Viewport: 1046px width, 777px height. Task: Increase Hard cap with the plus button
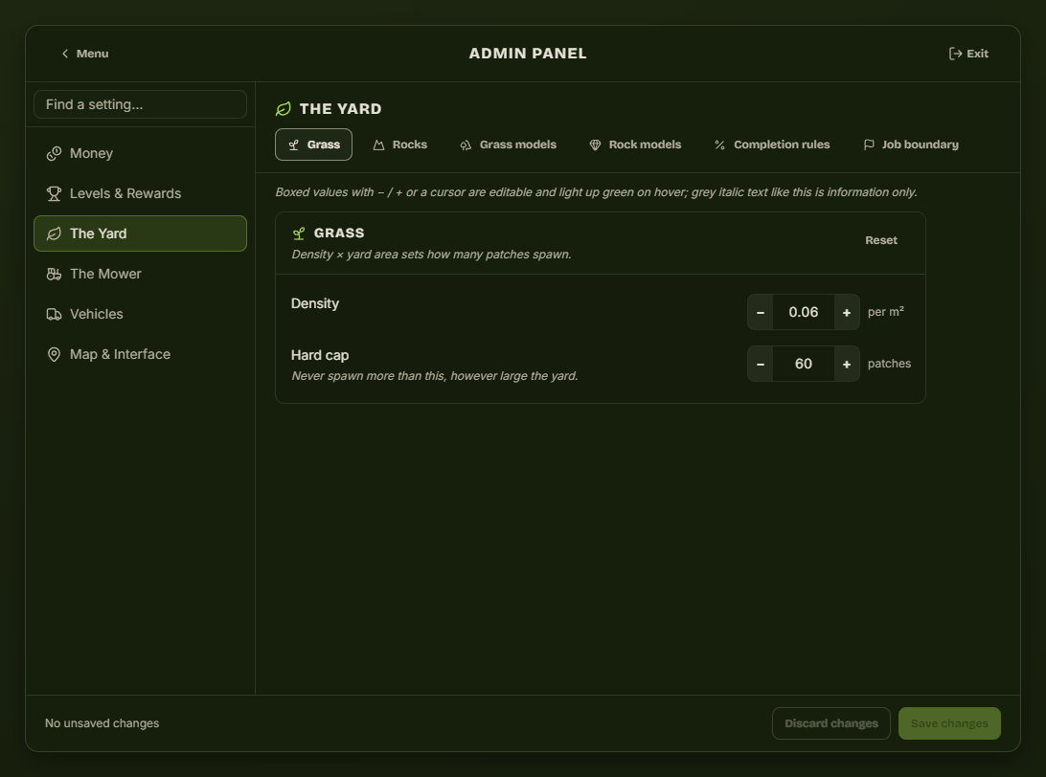tap(847, 364)
